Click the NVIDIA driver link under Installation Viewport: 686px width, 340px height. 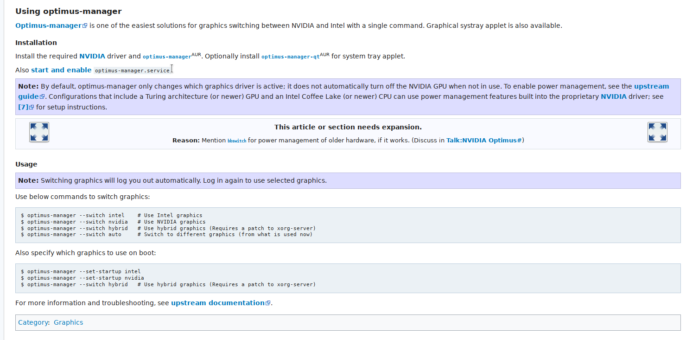click(x=92, y=56)
